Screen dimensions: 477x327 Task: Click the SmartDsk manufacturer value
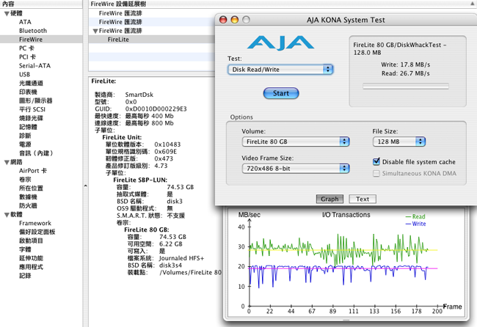139,95
